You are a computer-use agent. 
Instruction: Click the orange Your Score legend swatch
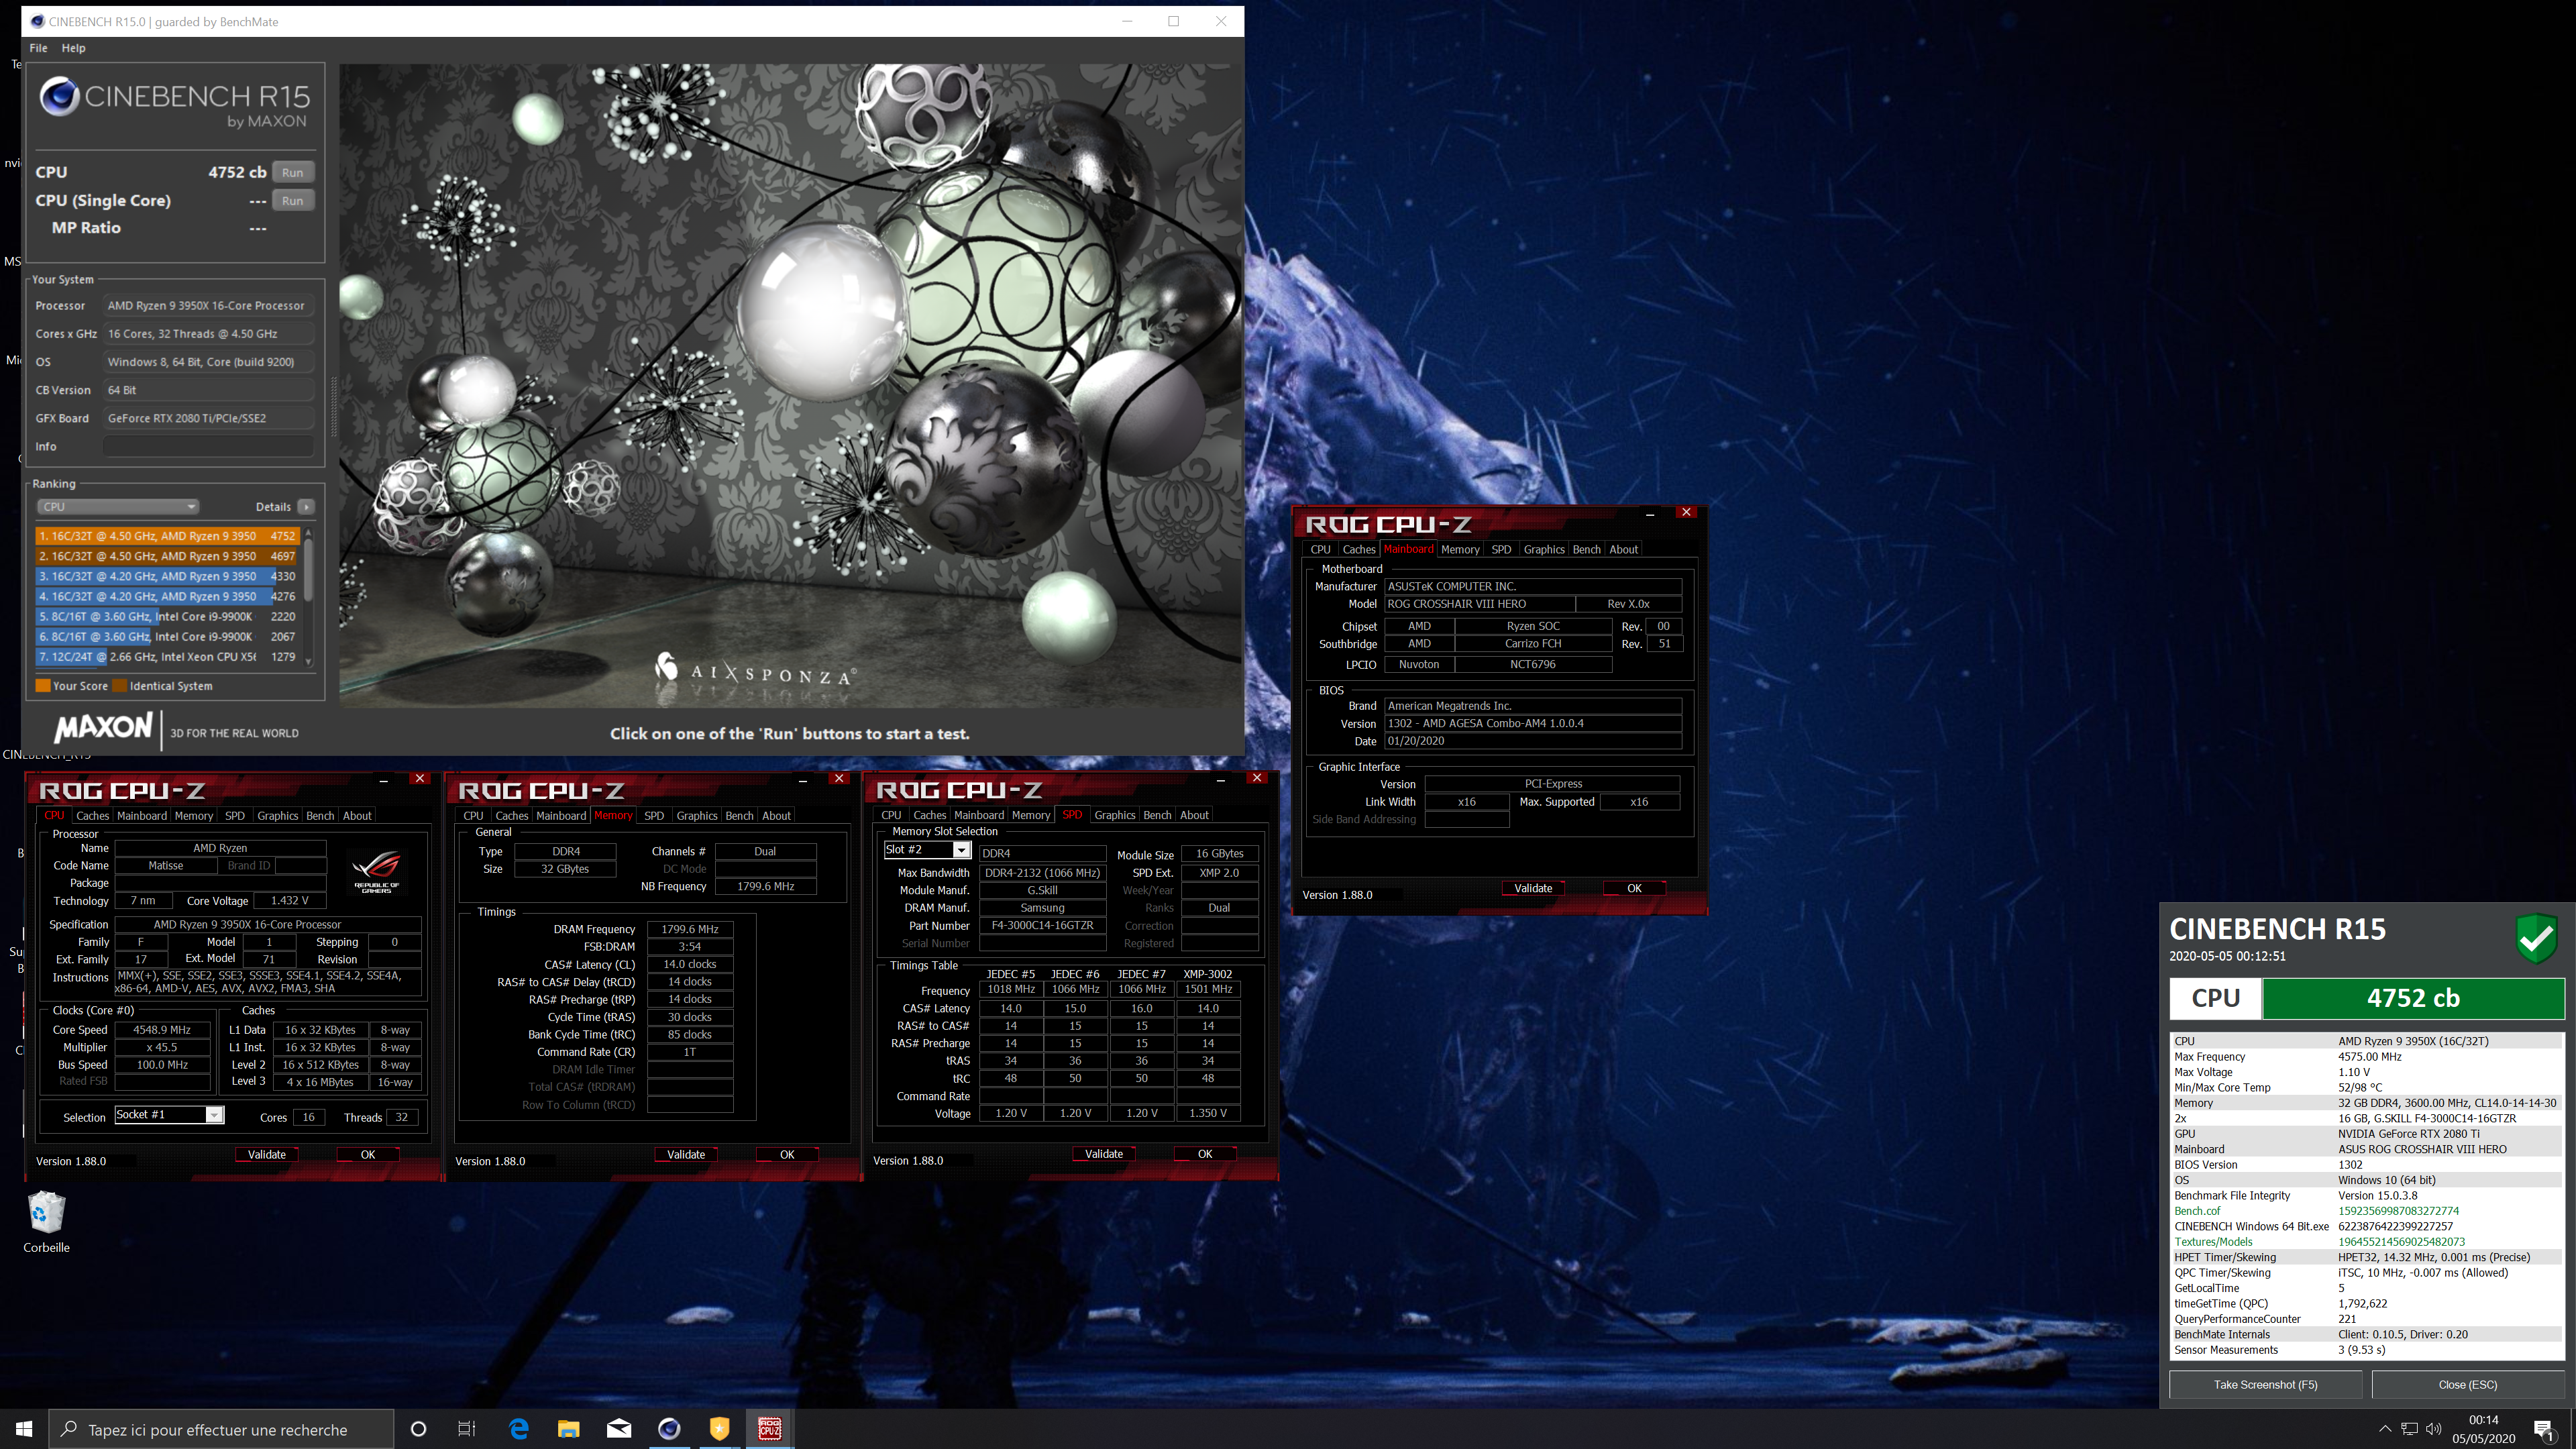tap(43, 686)
